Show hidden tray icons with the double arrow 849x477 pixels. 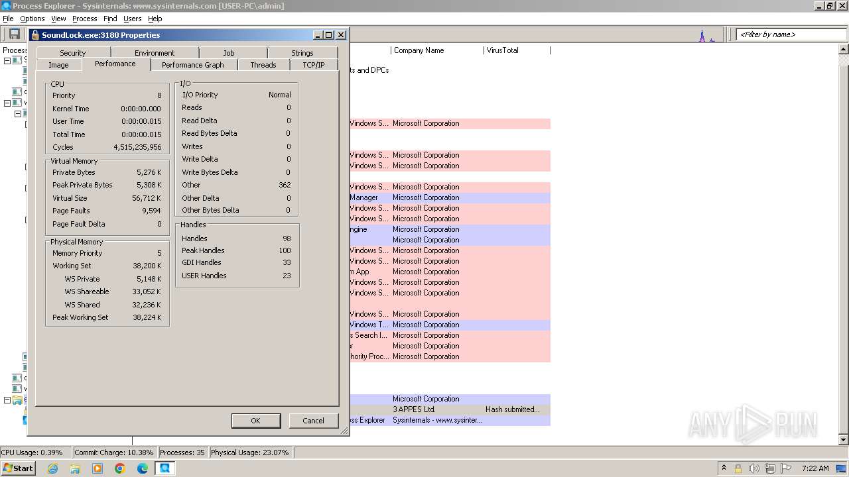[x=724, y=468]
